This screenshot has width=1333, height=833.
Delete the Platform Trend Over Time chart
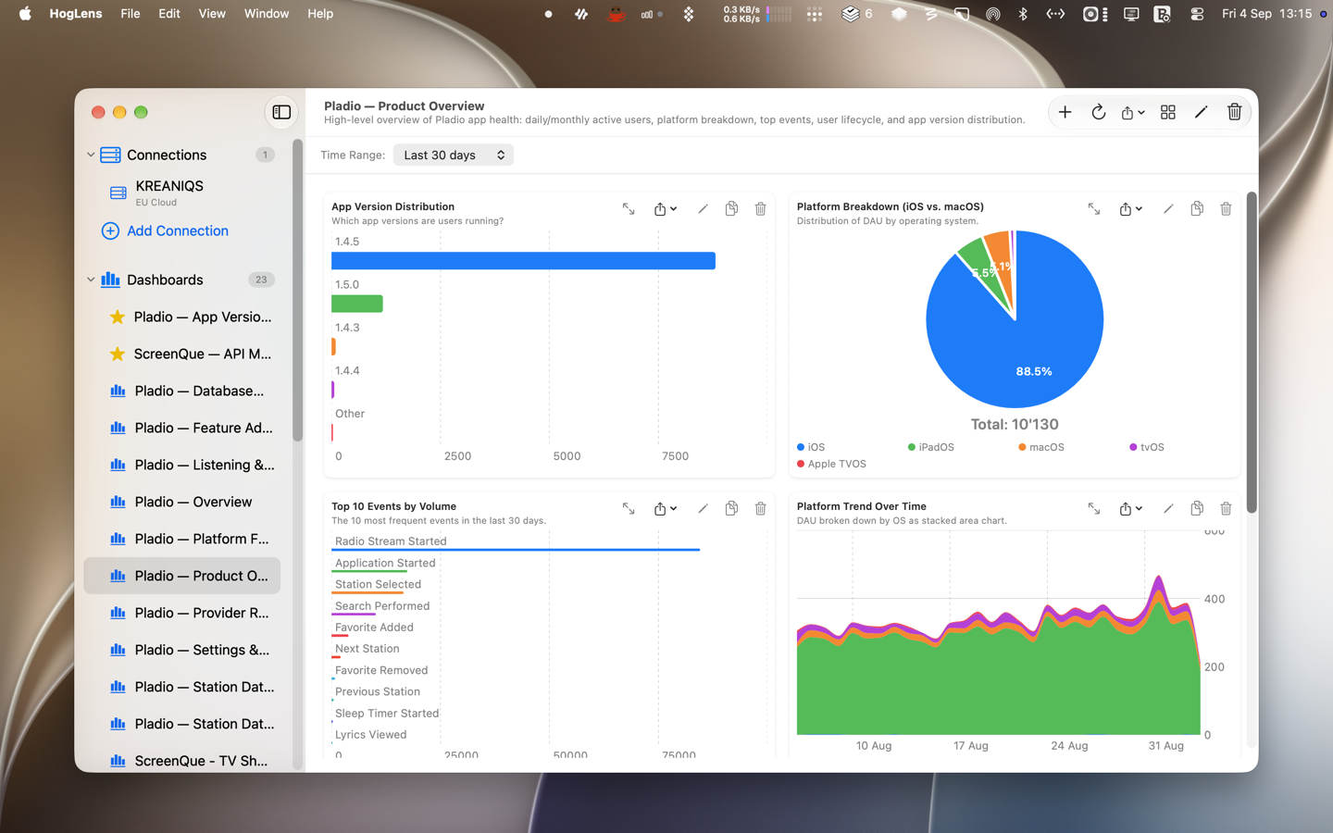point(1226,508)
